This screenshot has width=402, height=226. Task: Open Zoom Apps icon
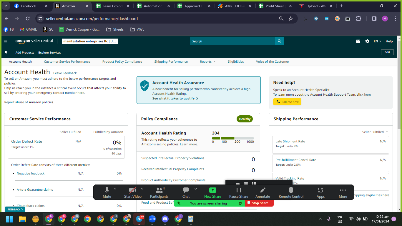pyautogui.click(x=320, y=193)
